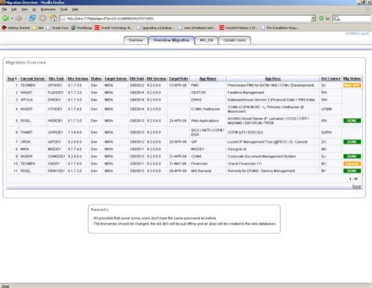
Task: Open the Upgrading a Databas... bookmark
Action: pyautogui.click(x=155, y=27)
